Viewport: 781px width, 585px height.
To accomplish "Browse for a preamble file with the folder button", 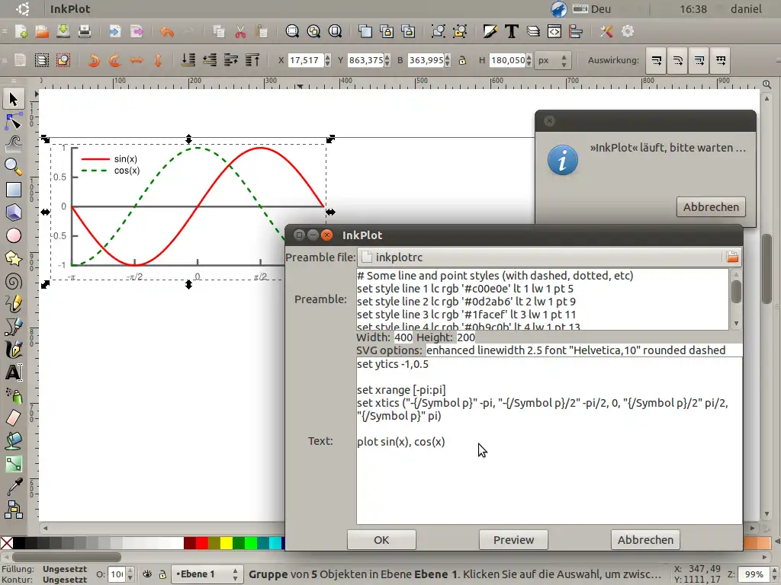I will (x=731, y=257).
